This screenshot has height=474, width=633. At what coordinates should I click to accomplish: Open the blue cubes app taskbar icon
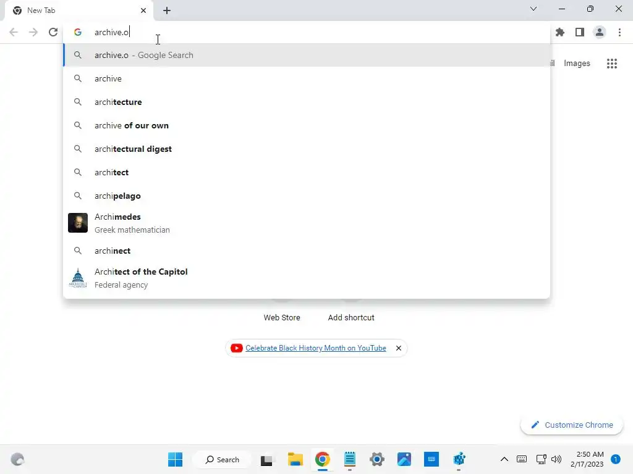pyautogui.click(x=459, y=459)
